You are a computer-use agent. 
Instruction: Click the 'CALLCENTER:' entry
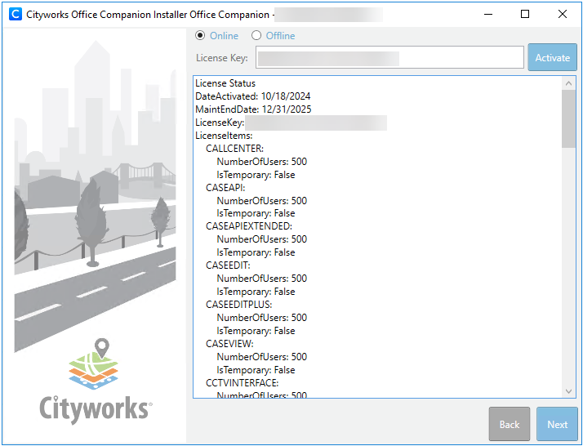tap(234, 149)
